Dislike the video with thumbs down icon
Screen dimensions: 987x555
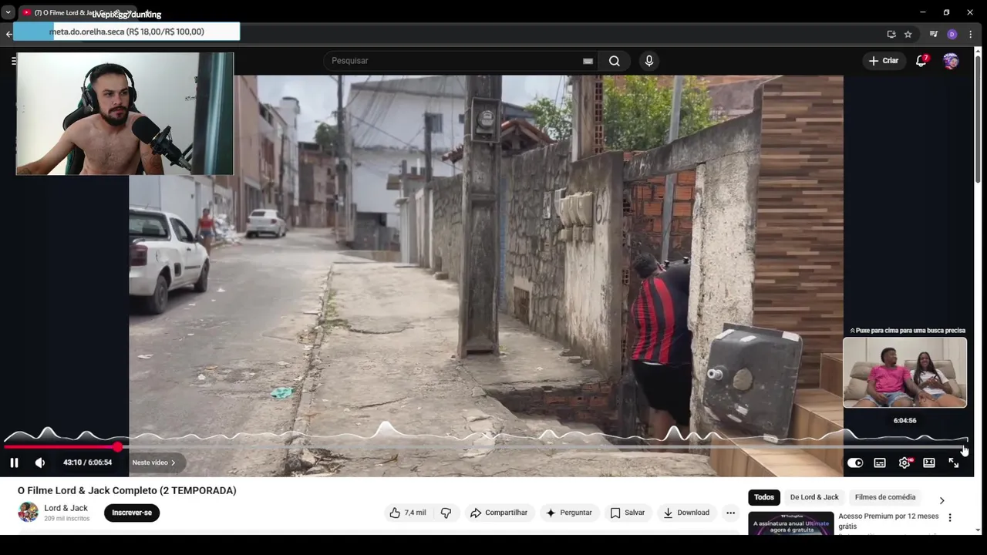click(446, 513)
